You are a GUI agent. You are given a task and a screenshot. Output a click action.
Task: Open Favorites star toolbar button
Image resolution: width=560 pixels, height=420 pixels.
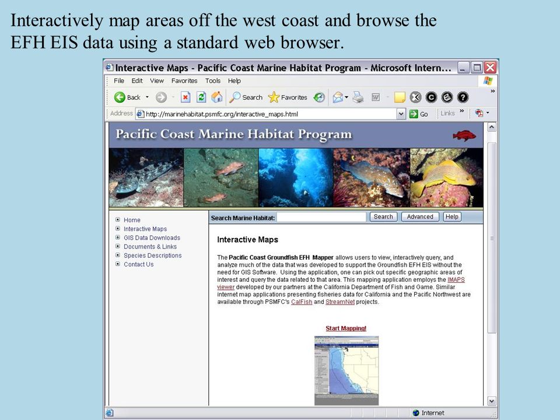point(288,97)
